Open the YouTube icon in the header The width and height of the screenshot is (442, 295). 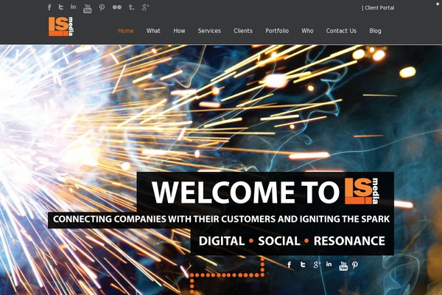coord(88,8)
